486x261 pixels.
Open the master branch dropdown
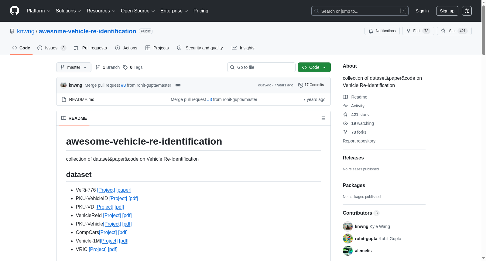(x=74, y=67)
